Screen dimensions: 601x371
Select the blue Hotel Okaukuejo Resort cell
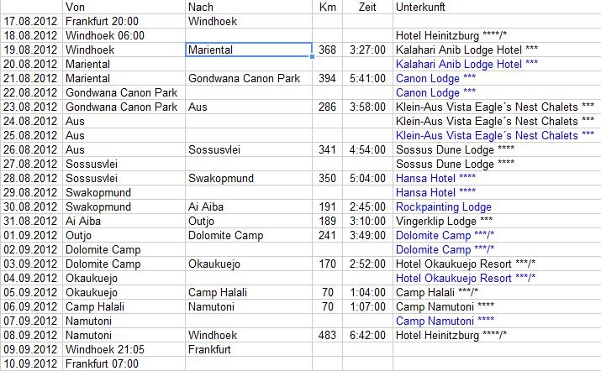pyautogui.click(x=497, y=279)
